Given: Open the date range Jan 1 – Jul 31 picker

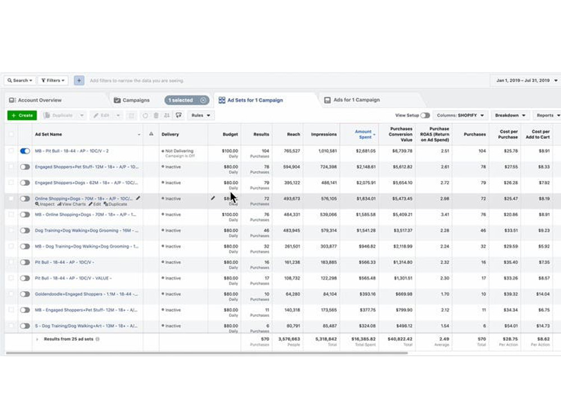Looking at the screenshot, I should (x=526, y=80).
